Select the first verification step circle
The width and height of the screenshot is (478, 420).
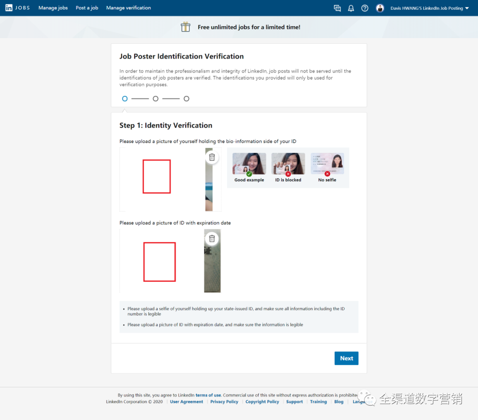125,98
